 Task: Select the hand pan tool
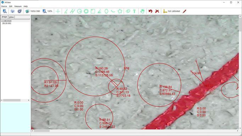pos(142,11)
